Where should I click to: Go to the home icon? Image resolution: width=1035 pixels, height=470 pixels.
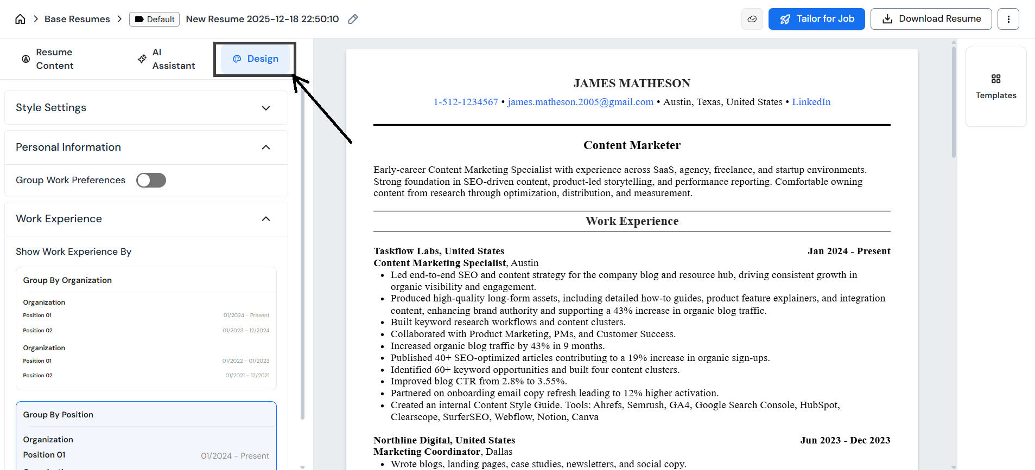click(20, 19)
